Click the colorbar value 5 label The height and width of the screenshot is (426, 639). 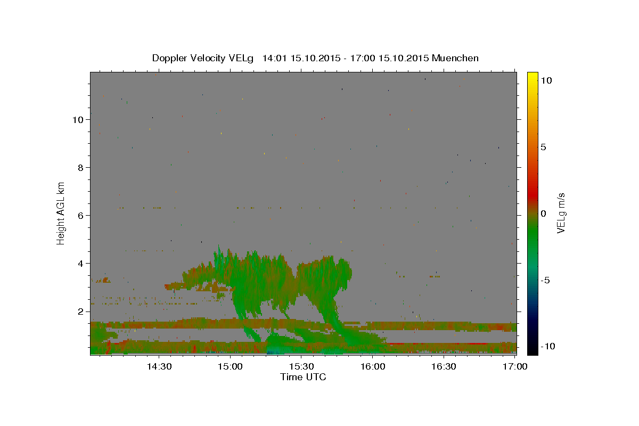click(543, 147)
